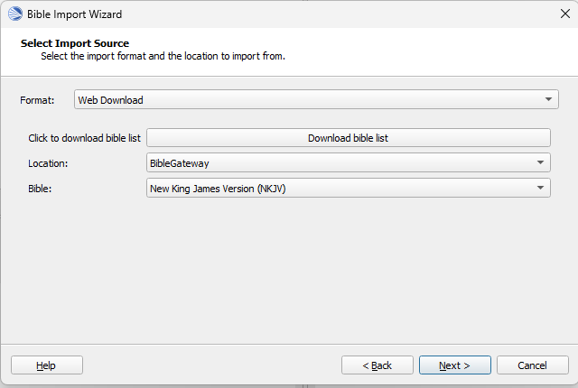Click the Format: label
Screen dimensions: 578x388
pos(37,100)
